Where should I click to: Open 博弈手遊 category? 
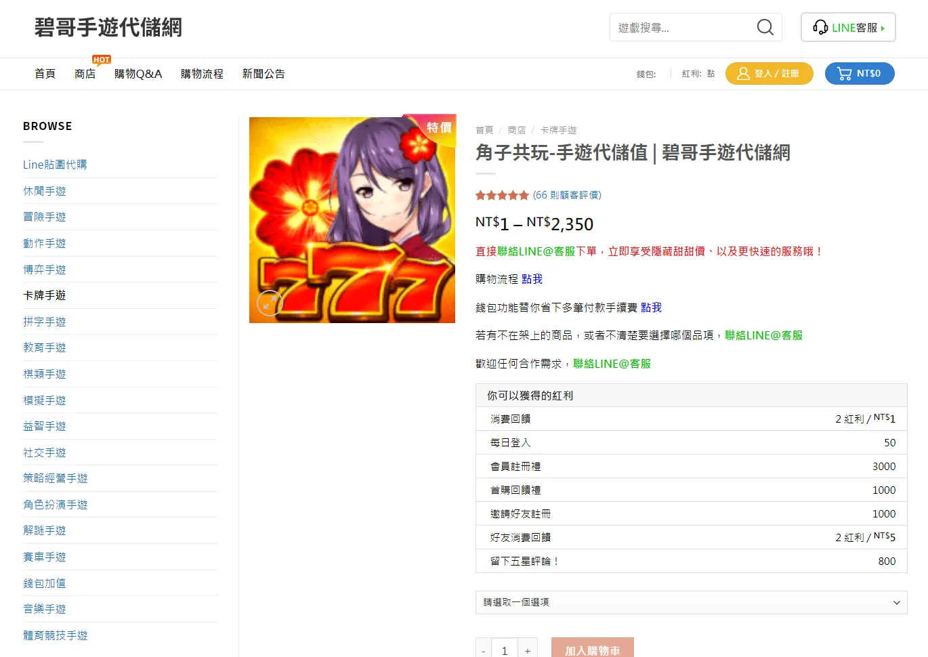pyautogui.click(x=45, y=270)
